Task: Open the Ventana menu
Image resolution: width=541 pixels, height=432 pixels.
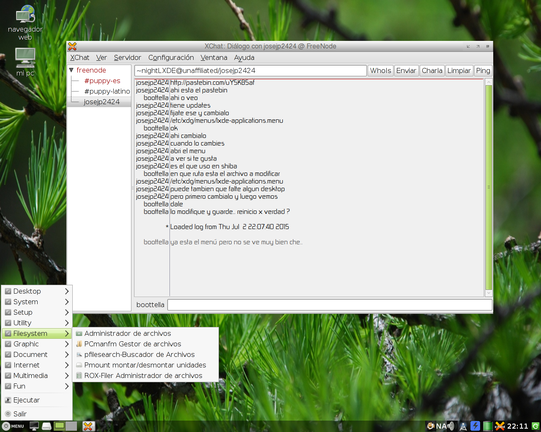Action: [214, 57]
